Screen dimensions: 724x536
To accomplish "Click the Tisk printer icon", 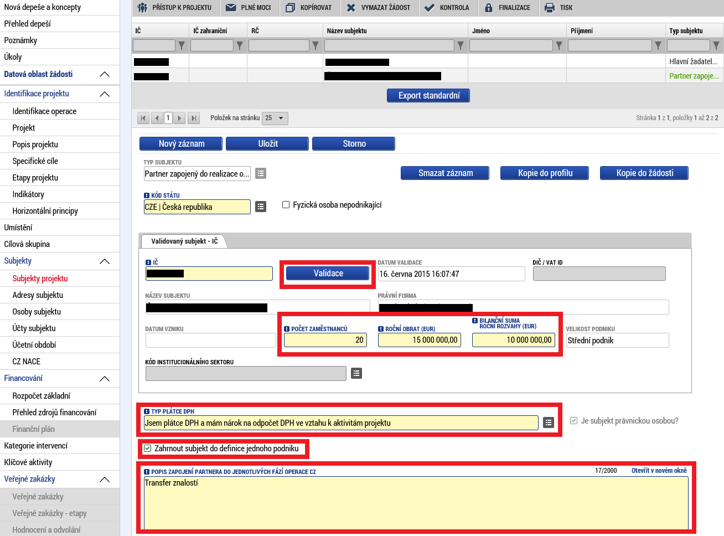I will point(550,8).
